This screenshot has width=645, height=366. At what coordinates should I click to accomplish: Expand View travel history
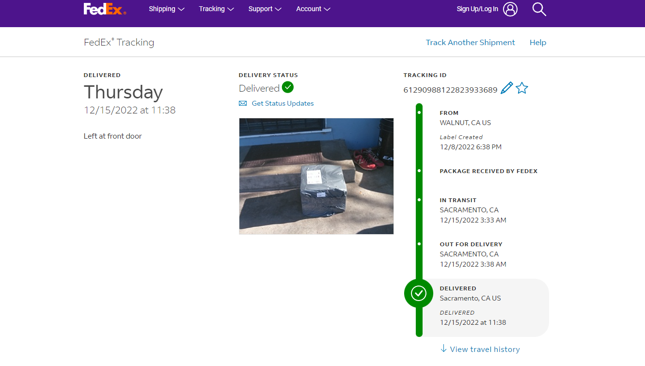485,350
